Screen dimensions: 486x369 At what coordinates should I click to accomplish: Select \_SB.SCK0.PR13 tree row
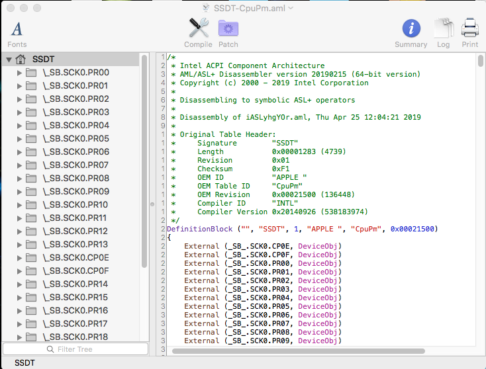[x=71, y=244]
